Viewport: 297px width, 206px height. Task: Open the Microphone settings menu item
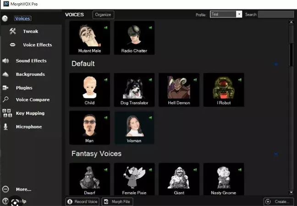click(29, 127)
